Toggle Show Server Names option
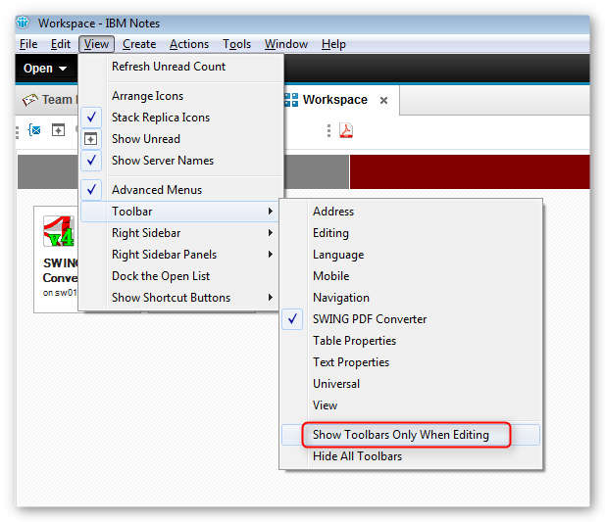 pyautogui.click(x=180, y=161)
